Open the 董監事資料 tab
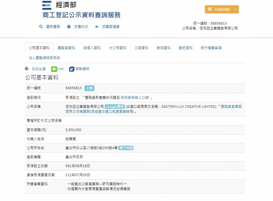 pyautogui.click(x=67, y=48)
